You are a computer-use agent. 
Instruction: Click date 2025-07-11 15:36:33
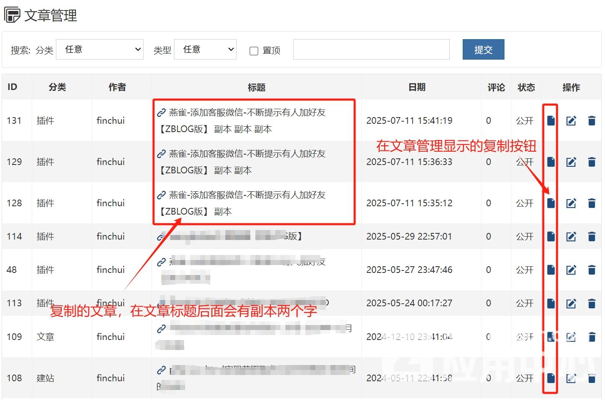click(409, 162)
